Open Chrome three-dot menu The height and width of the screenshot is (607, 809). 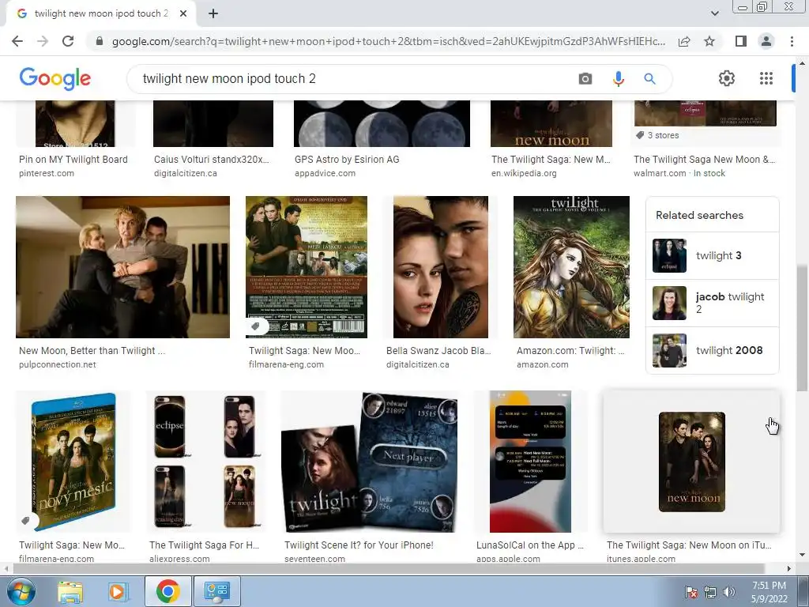(x=792, y=41)
